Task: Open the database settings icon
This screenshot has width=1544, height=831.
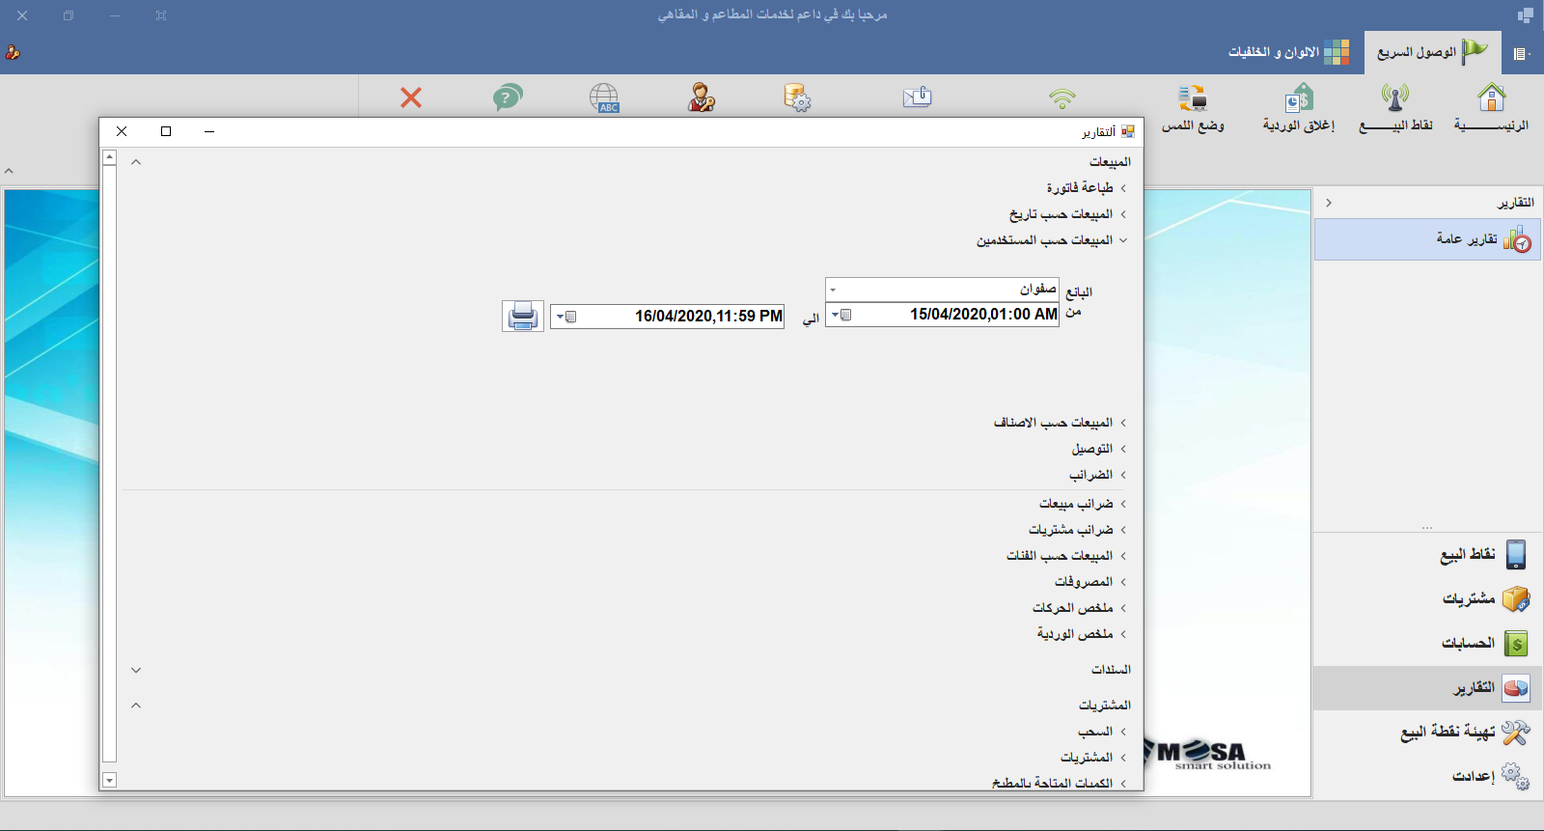Action: 797,97
